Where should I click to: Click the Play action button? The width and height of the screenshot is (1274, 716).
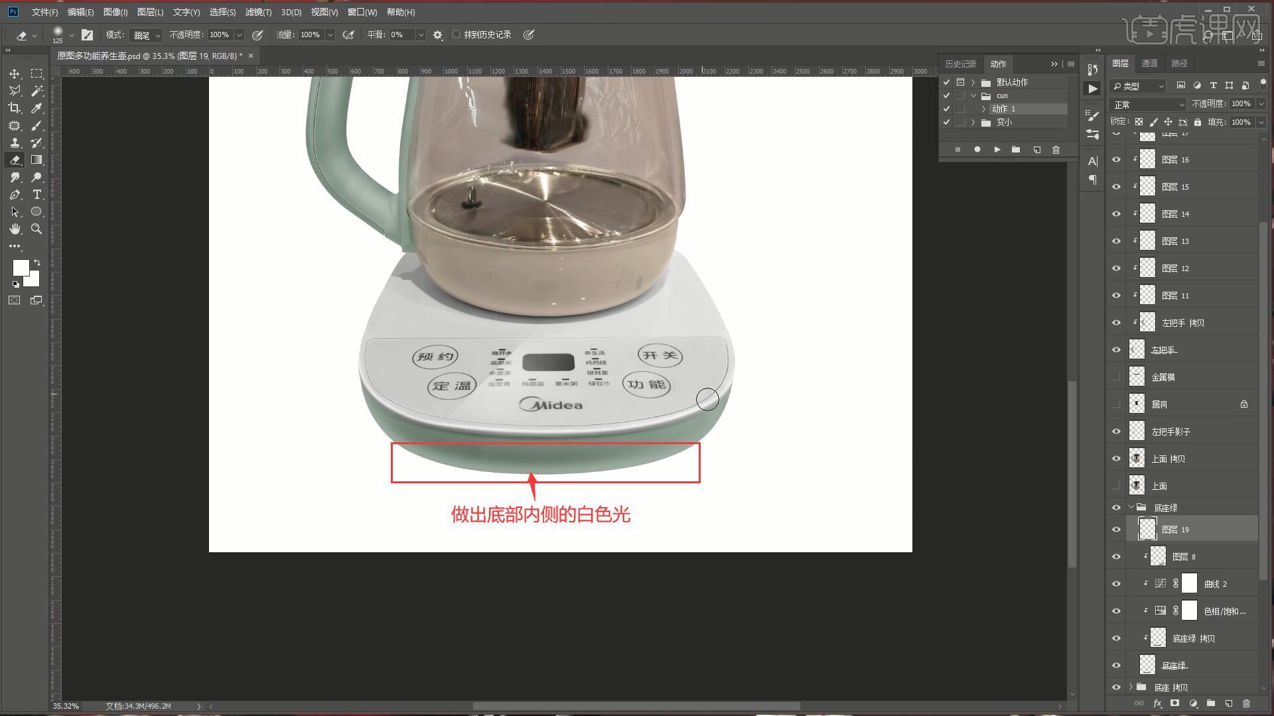pyautogui.click(x=997, y=150)
